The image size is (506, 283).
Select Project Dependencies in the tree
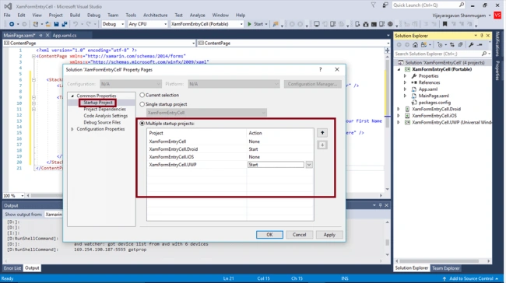[104, 110]
